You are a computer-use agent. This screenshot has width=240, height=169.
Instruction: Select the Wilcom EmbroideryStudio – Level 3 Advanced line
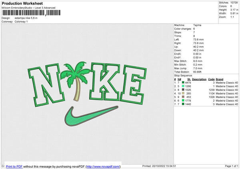pyautogui.click(x=28, y=8)
